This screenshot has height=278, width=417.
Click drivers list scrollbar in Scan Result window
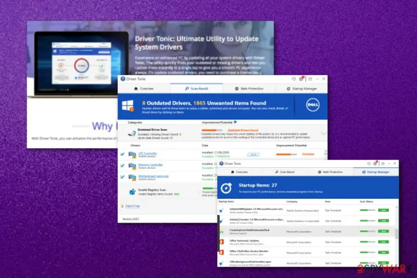[326, 154]
